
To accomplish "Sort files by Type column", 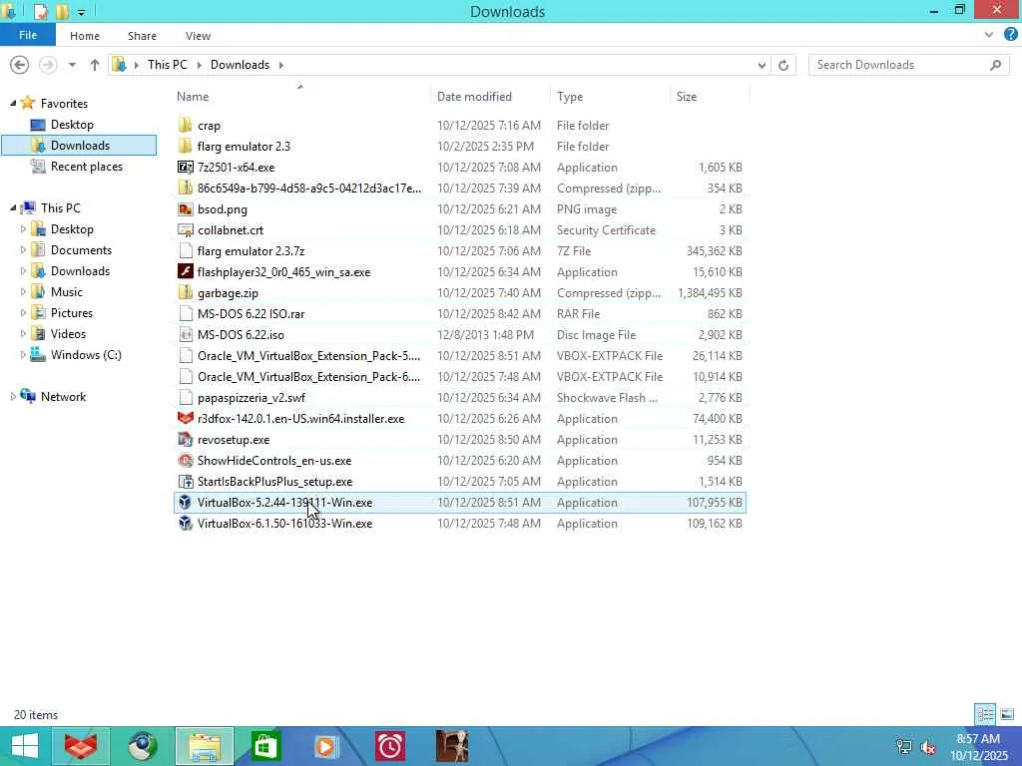I will point(610,97).
